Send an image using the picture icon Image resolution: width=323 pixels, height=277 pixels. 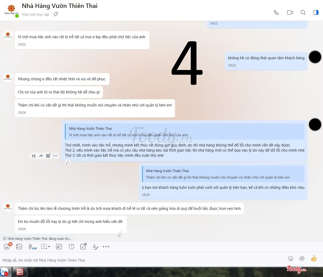19,246
